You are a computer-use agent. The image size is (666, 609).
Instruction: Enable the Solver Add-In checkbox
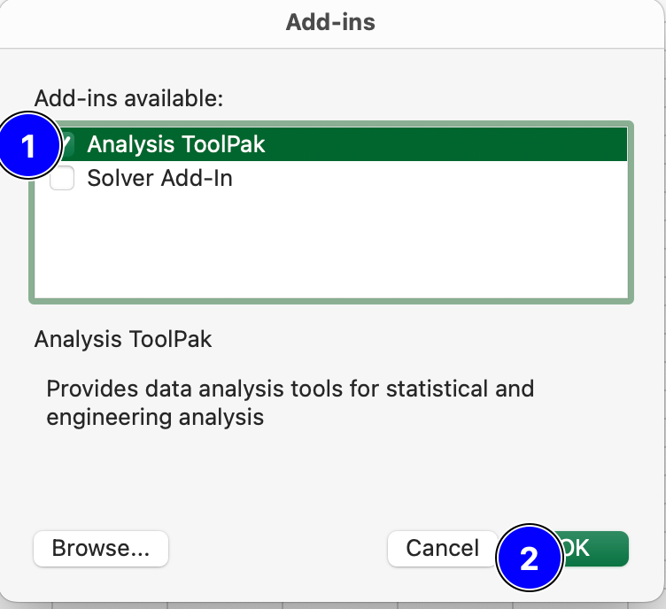(x=62, y=179)
